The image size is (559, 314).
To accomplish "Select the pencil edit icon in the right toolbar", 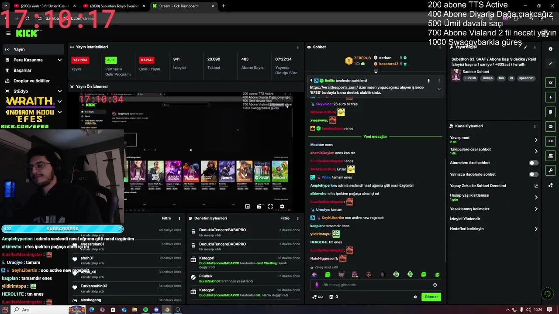I will (551, 64).
